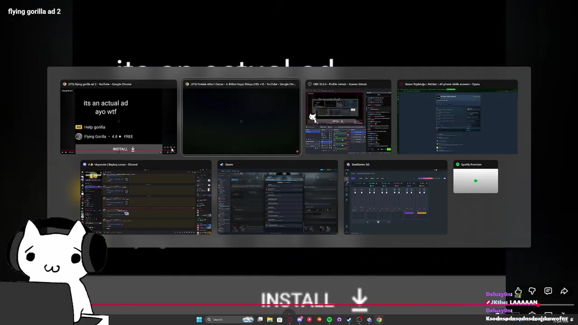Open File Explorer from the taskbar
This screenshot has height=325, width=578.
[270, 320]
